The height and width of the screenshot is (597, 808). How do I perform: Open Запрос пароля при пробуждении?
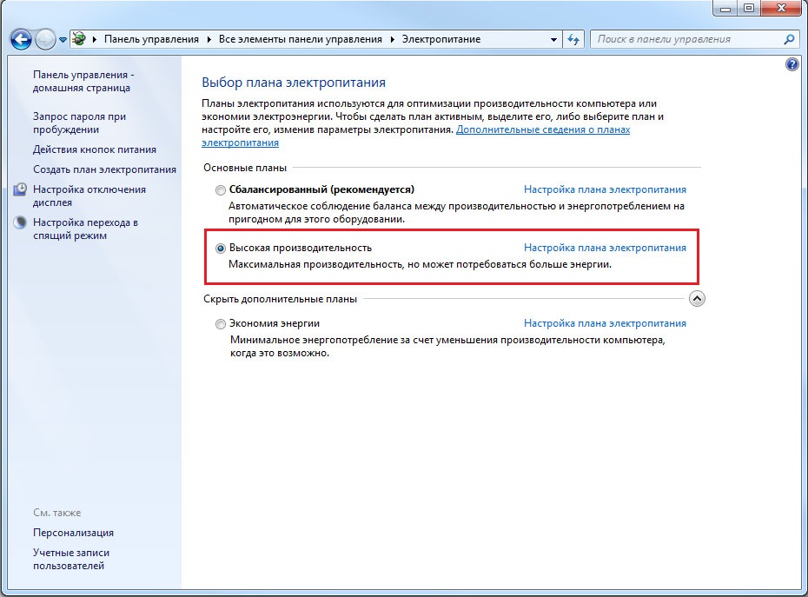79,123
